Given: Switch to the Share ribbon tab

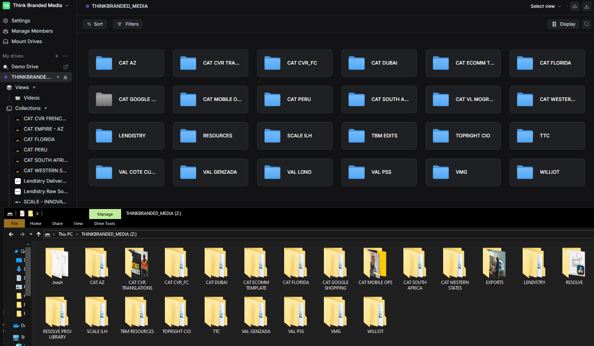Looking at the screenshot, I should click(x=57, y=223).
